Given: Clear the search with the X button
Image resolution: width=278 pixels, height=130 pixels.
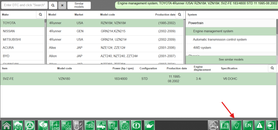Looking at the screenshot, I should pyautogui.click(x=62, y=5).
